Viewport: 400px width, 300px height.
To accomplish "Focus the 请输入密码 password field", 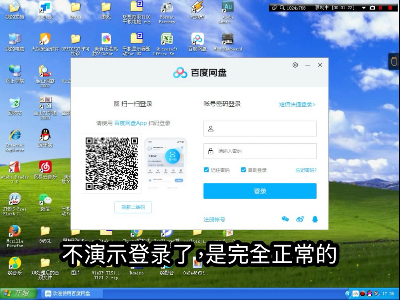I will 260,151.
